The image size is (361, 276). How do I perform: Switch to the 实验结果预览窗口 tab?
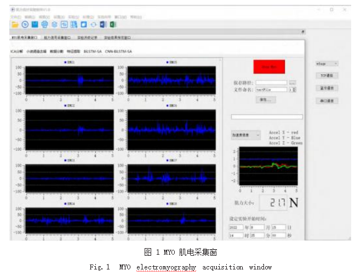point(117,37)
